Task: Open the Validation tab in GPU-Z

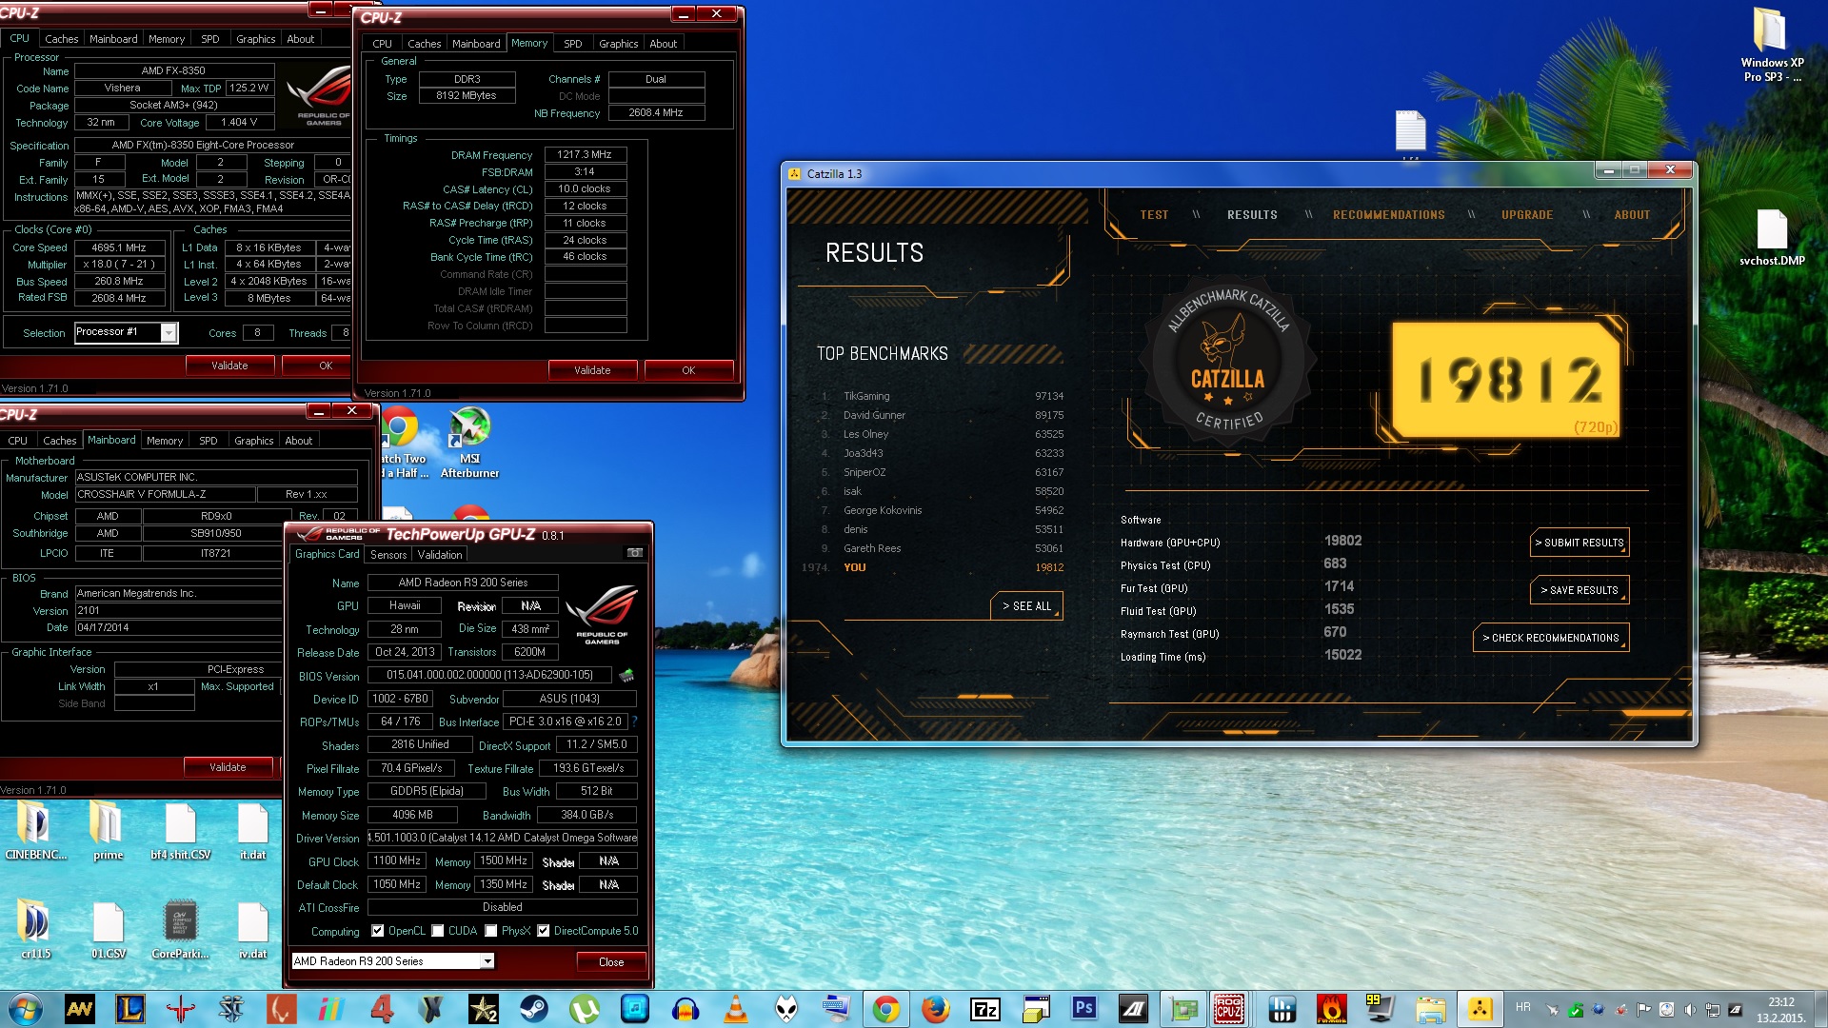Action: coord(440,555)
